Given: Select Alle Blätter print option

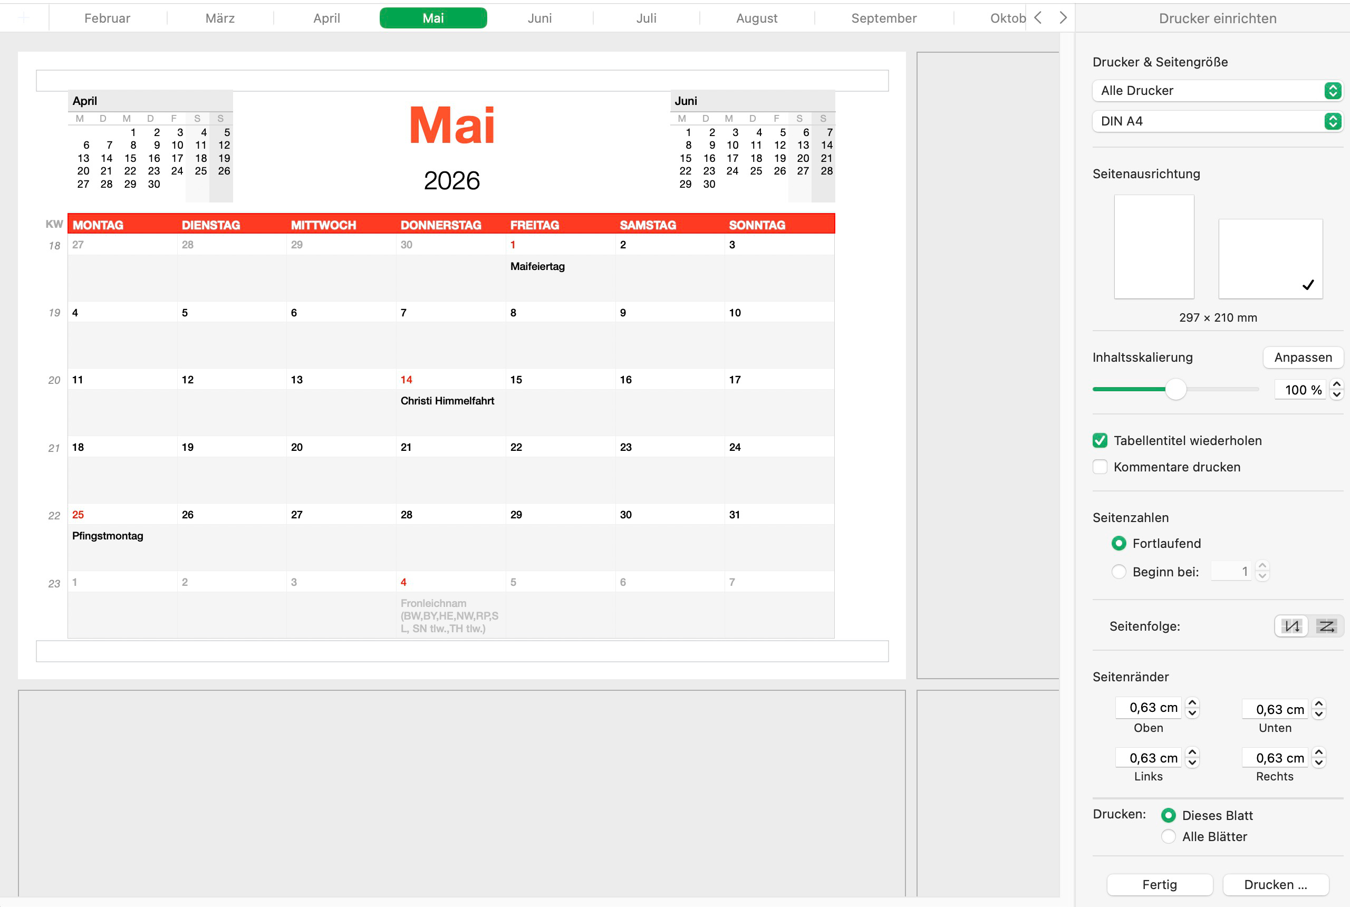Looking at the screenshot, I should coord(1169,836).
